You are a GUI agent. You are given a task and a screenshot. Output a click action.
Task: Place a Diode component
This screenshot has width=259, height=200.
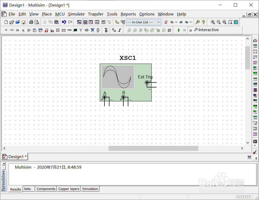[x=18, y=30]
